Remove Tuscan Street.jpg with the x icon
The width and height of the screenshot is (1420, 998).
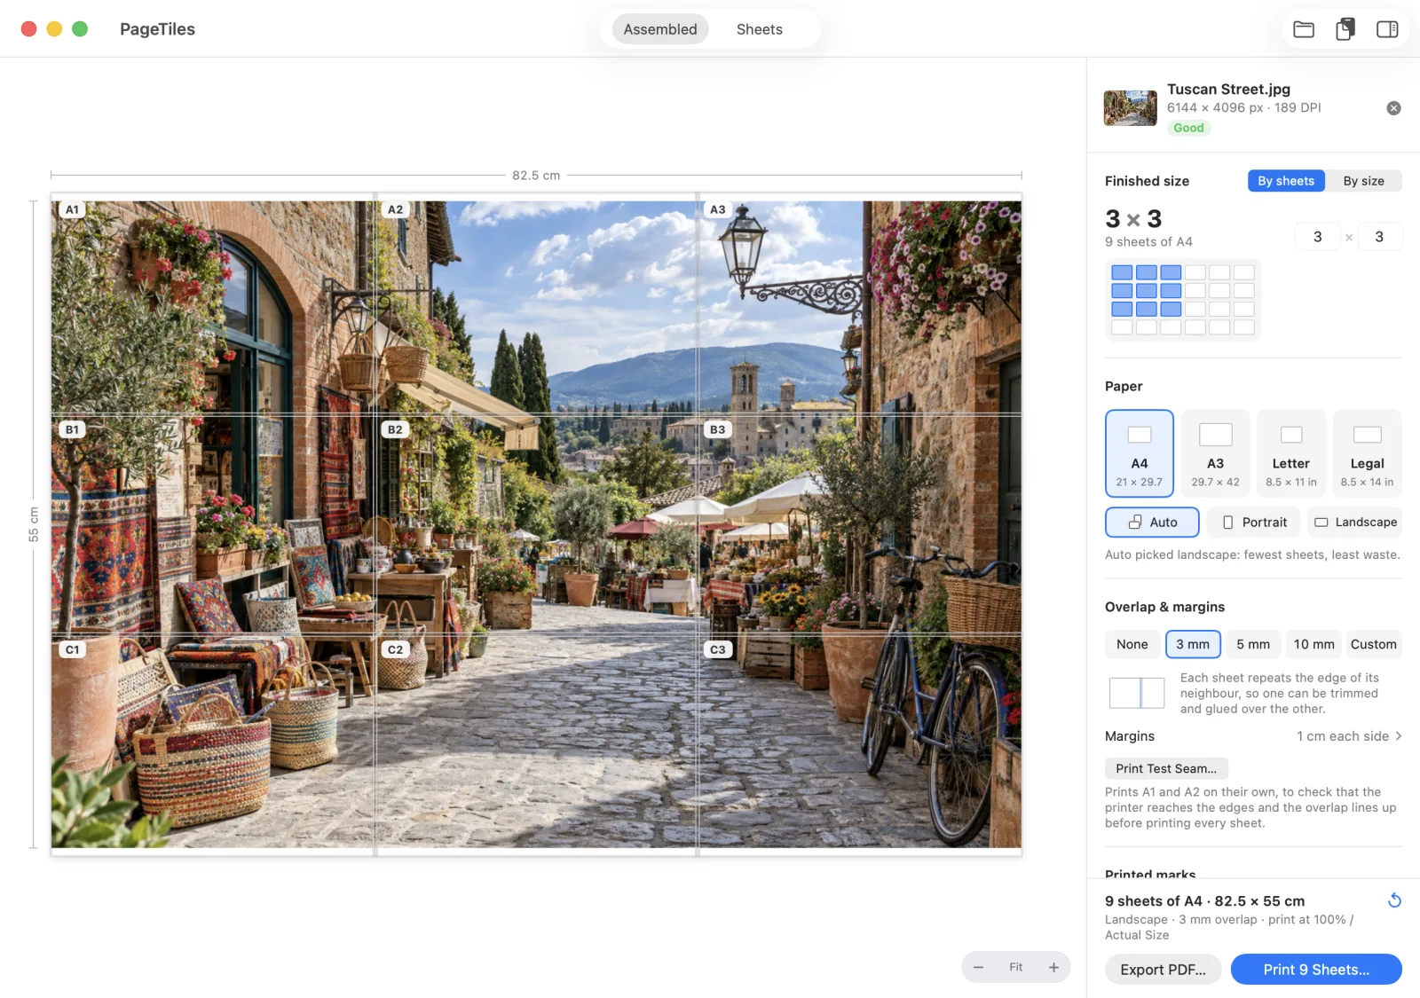click(x=1393, y=108)
